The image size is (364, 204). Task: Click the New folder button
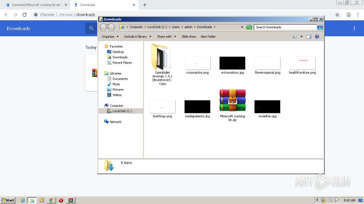coord(208,37)
